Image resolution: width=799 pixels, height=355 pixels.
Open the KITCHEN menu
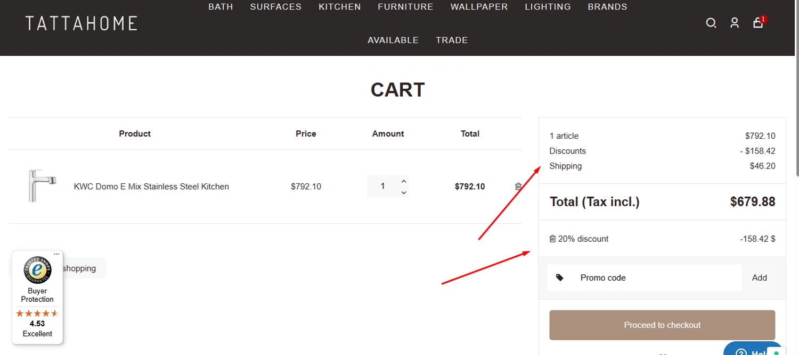pos(340,7)
